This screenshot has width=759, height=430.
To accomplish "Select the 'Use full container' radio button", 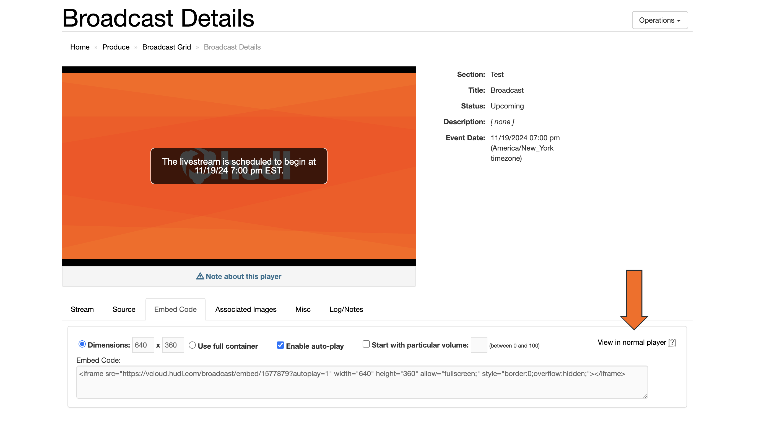I will 192,345.
